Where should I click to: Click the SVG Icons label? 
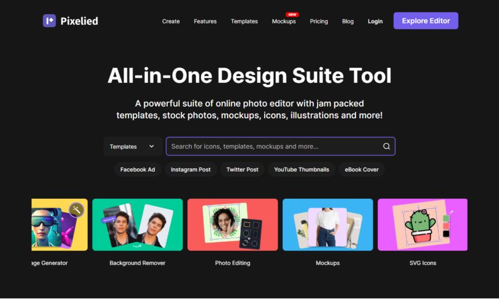coord(423,263)
